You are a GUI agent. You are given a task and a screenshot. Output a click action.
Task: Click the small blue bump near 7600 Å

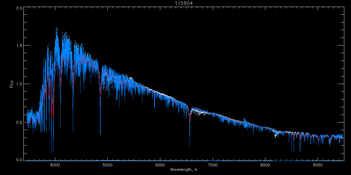(x=245, y=120)
